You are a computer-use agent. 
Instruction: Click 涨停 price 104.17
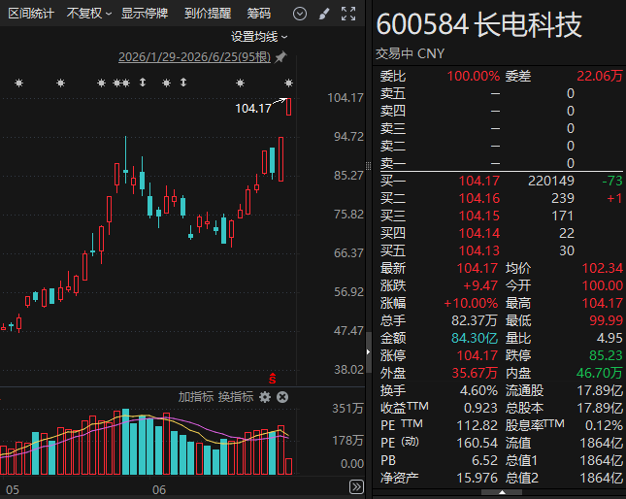[x=478, y=355]
